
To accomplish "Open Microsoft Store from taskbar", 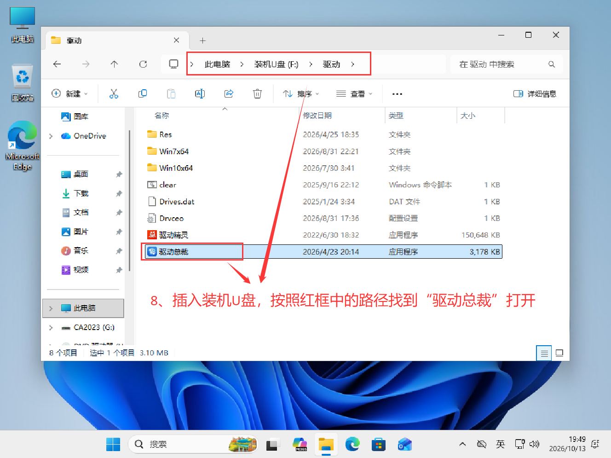I will click(379, 444).
